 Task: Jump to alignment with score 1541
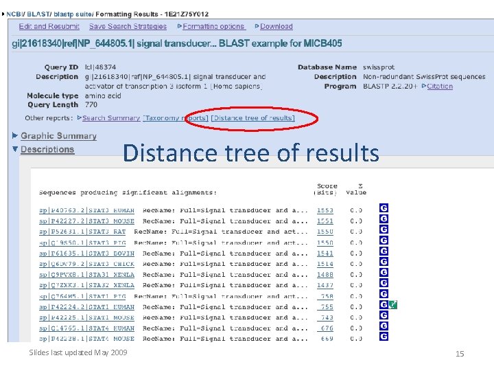click(x=325, y=254)
